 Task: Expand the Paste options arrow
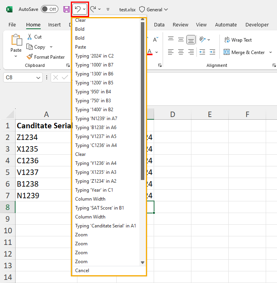pyautogui.click(x=16, y=56)
